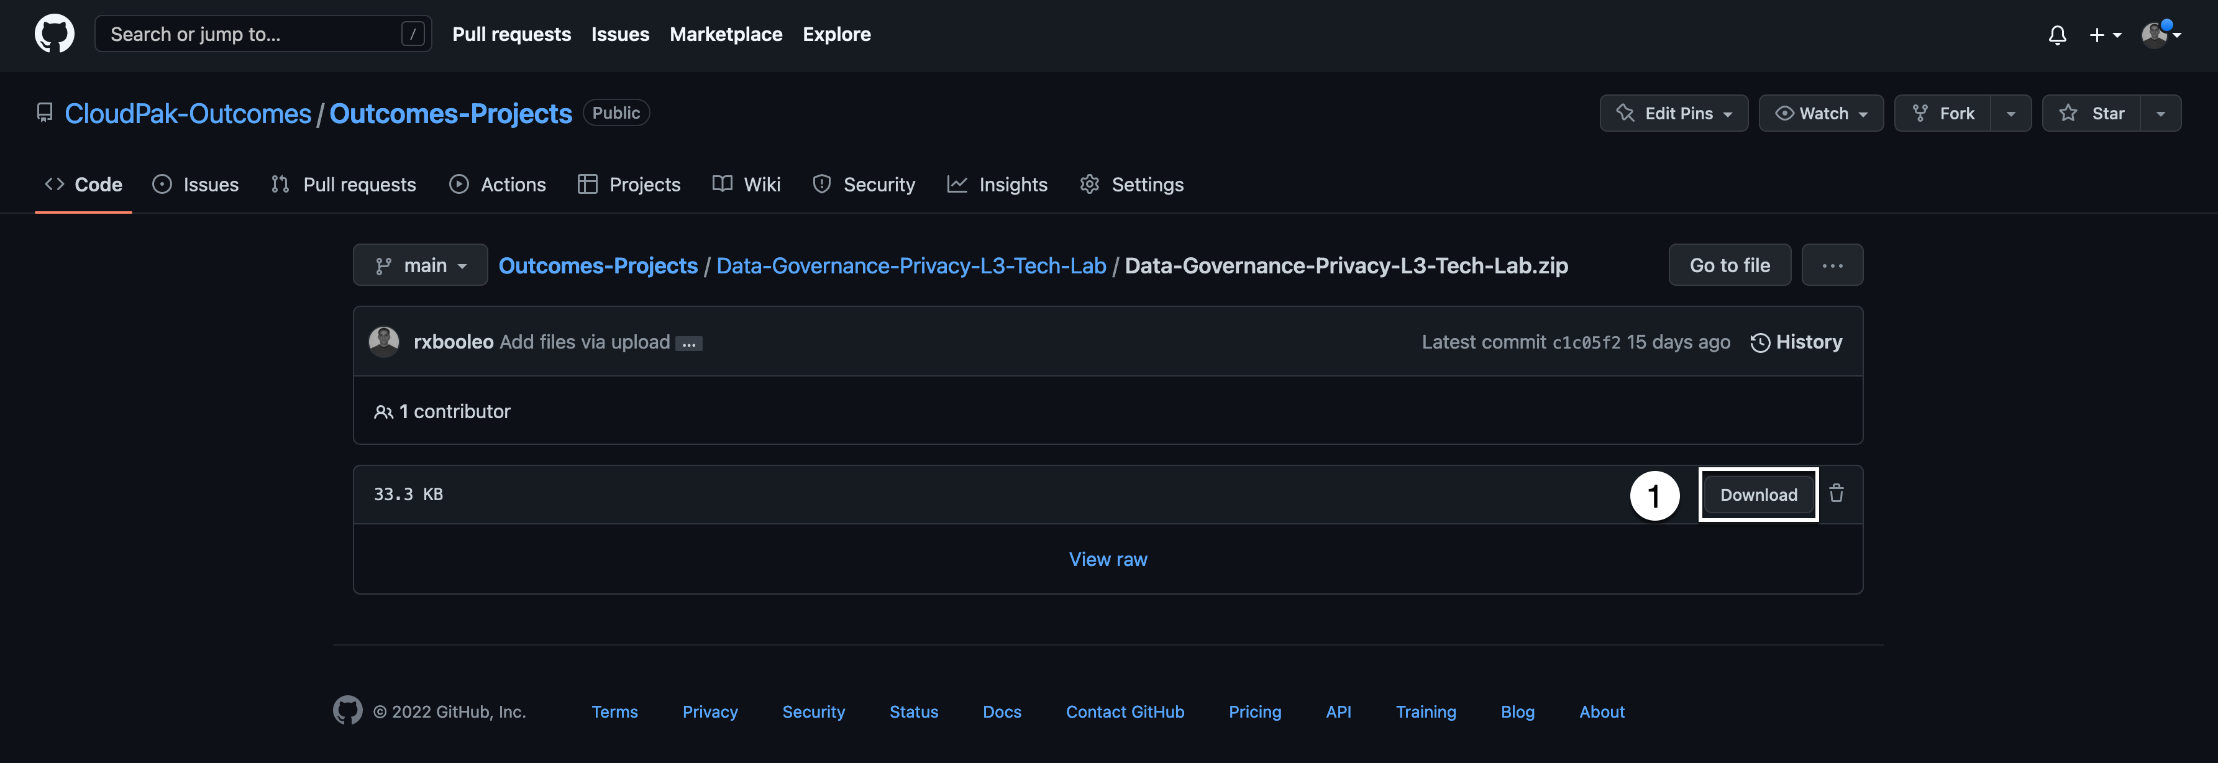
Task: Expand the Fork dropdown arrow
Action: point(2010,114)
